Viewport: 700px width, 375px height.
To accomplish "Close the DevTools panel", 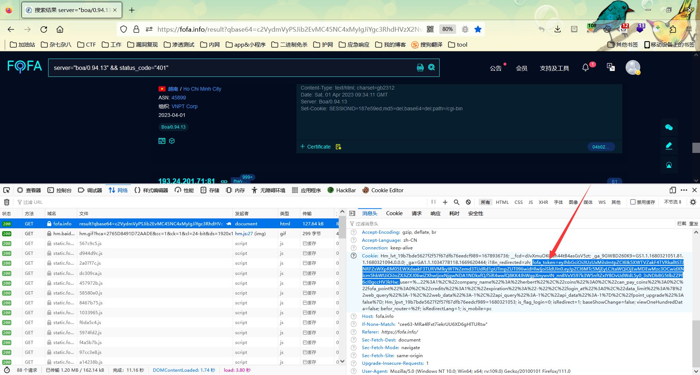I will click(695, 190).
